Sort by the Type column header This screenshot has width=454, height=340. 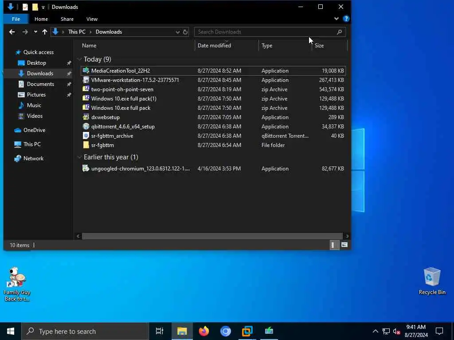[x=267, y=46]
